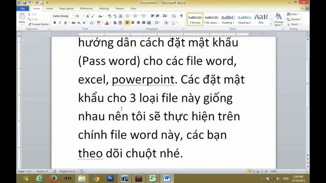This screenshot has width=326, height=183.
Task: Switch to Print Layout view icon
Action: point(249,171)
